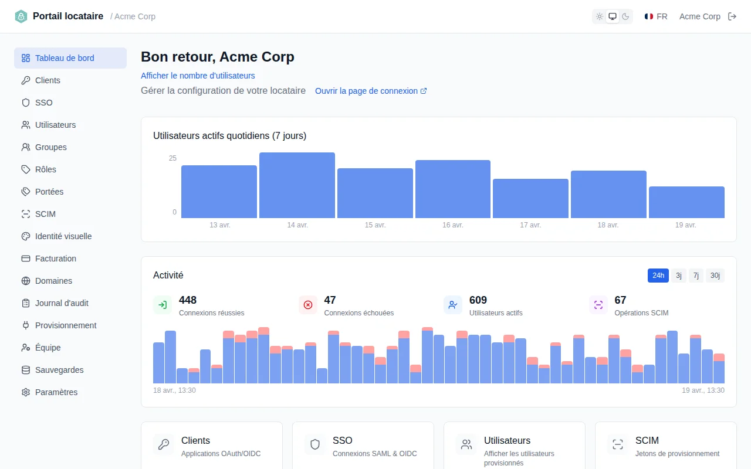751x469 pixels.
Task: Click the tag icon beside Rôles
Action: tap(26, 169)
